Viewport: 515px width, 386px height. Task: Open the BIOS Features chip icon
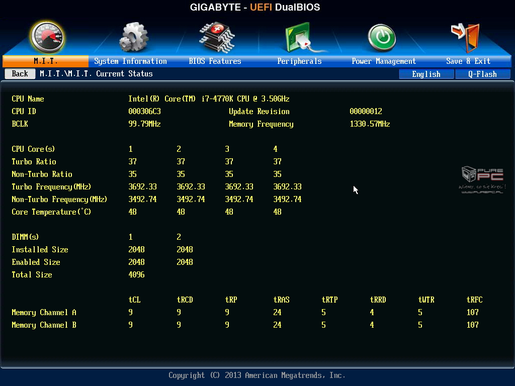click(x=216, y=36)
